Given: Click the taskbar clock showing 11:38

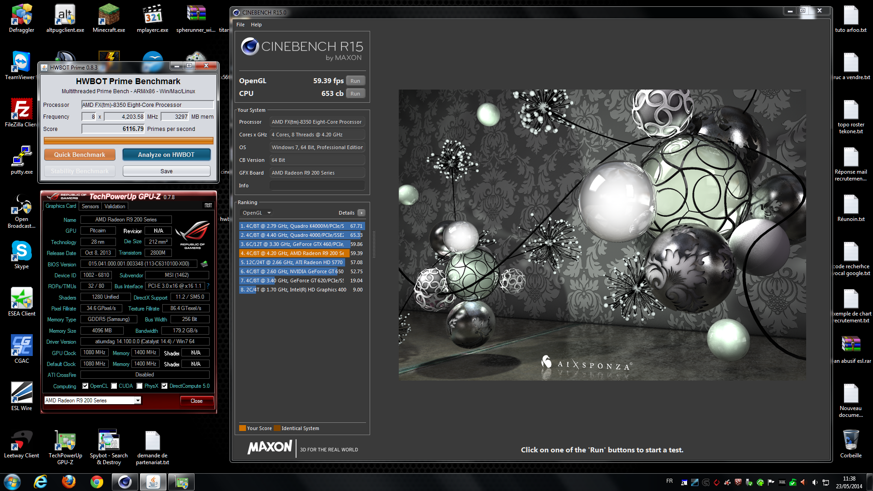Looking at the screenshot, I should [x=849, y=482].
